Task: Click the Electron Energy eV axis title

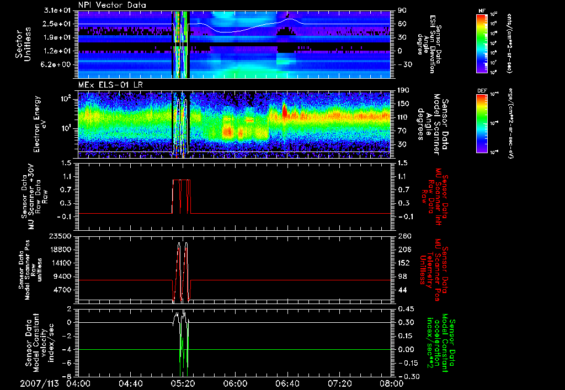Action: (x=40, y=124)
